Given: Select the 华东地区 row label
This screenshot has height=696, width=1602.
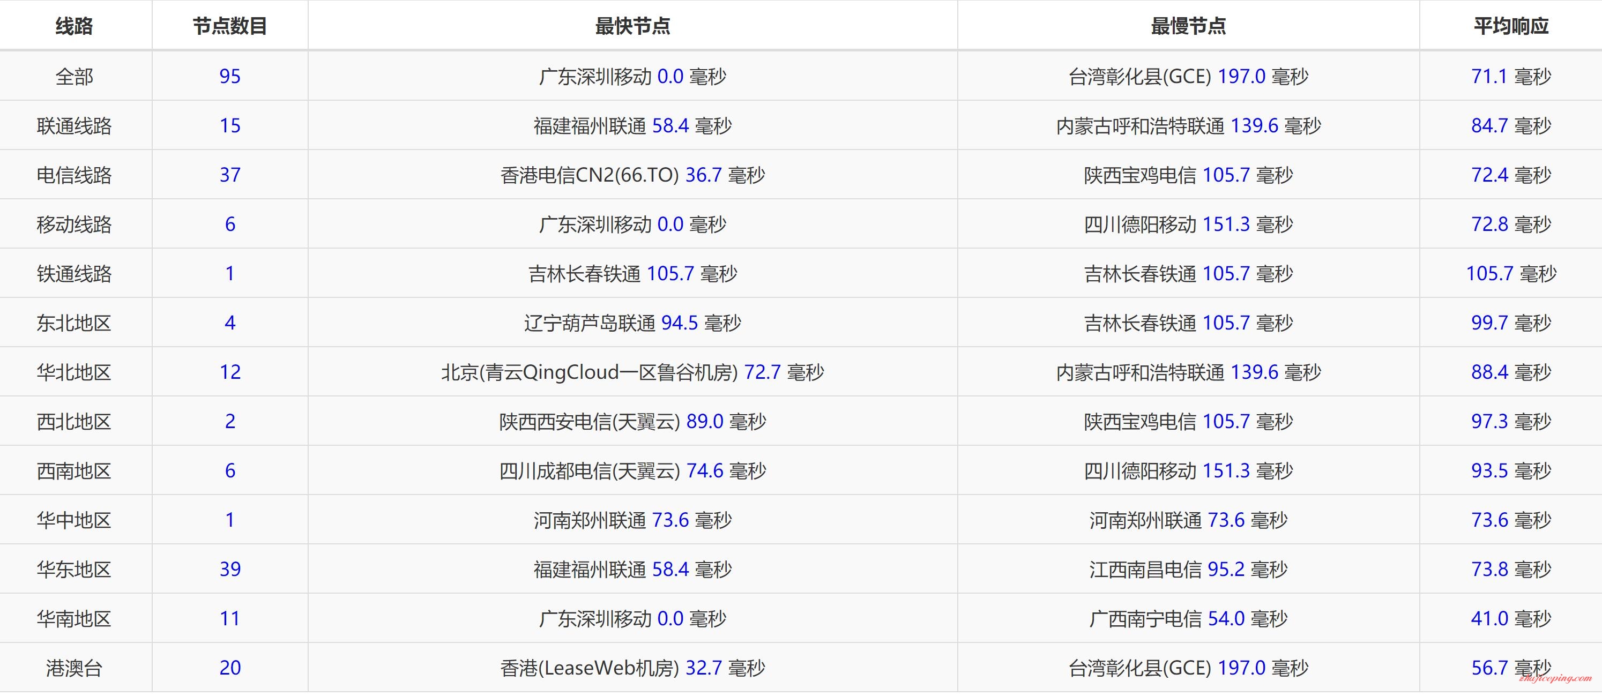Looking at the screenshot, I should [x=74, y=569].
